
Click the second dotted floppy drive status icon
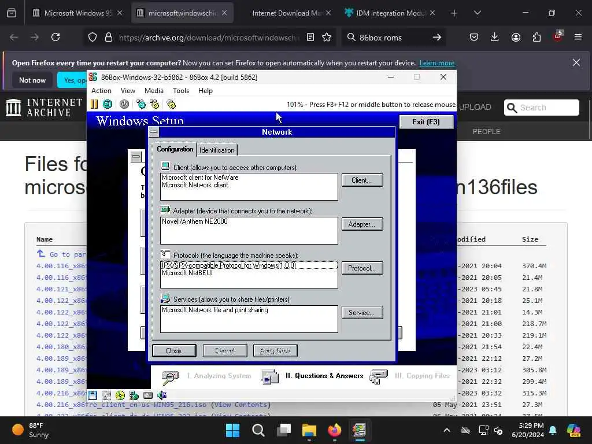106,395
